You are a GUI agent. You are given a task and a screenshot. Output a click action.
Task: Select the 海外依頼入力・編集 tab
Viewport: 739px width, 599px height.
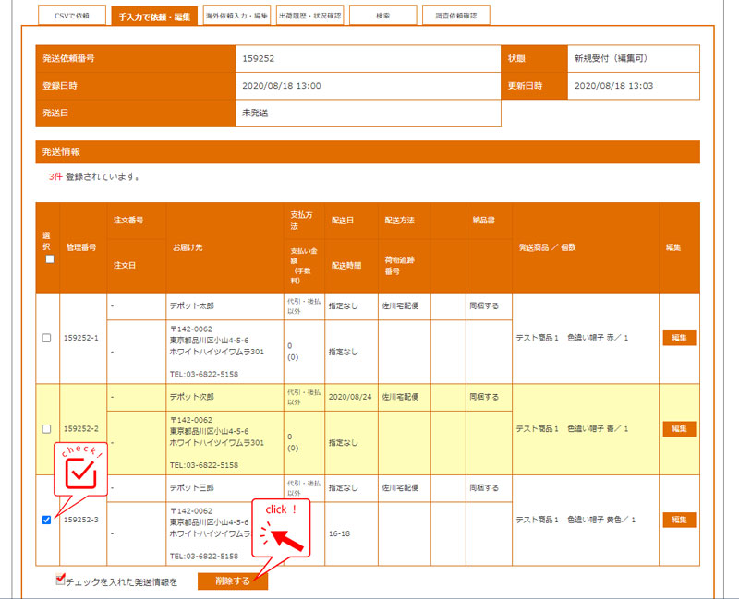[x=237, y=16]
